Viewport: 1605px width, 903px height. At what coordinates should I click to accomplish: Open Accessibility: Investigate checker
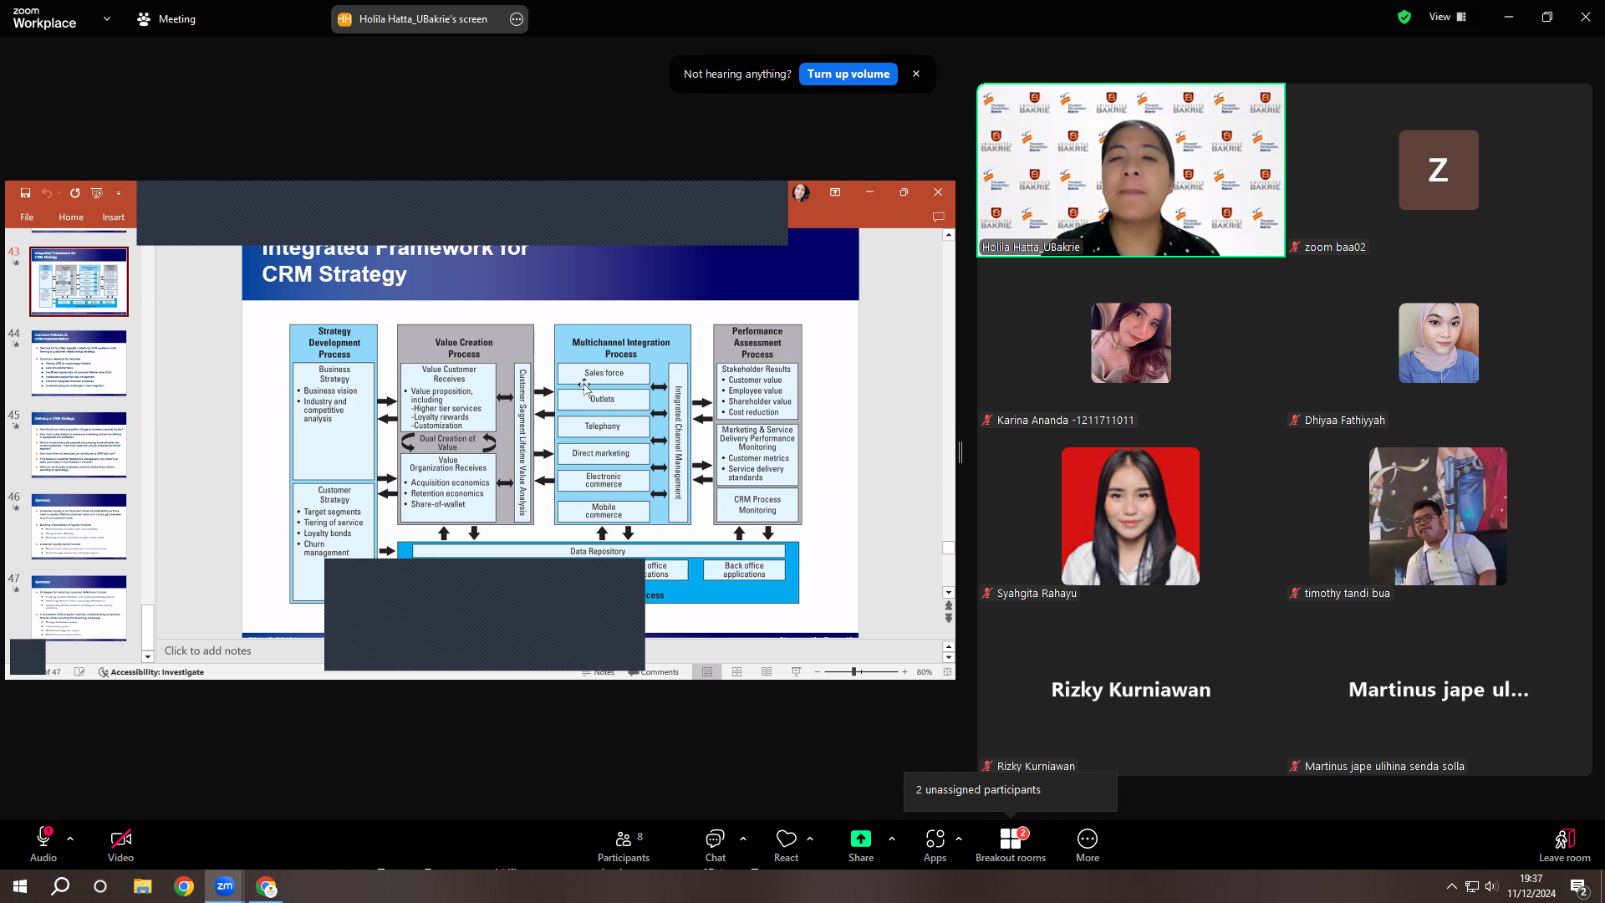(151, 672)
